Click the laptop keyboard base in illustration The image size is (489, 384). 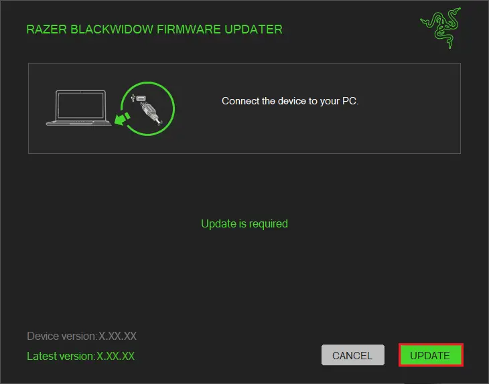pos(78,123)
